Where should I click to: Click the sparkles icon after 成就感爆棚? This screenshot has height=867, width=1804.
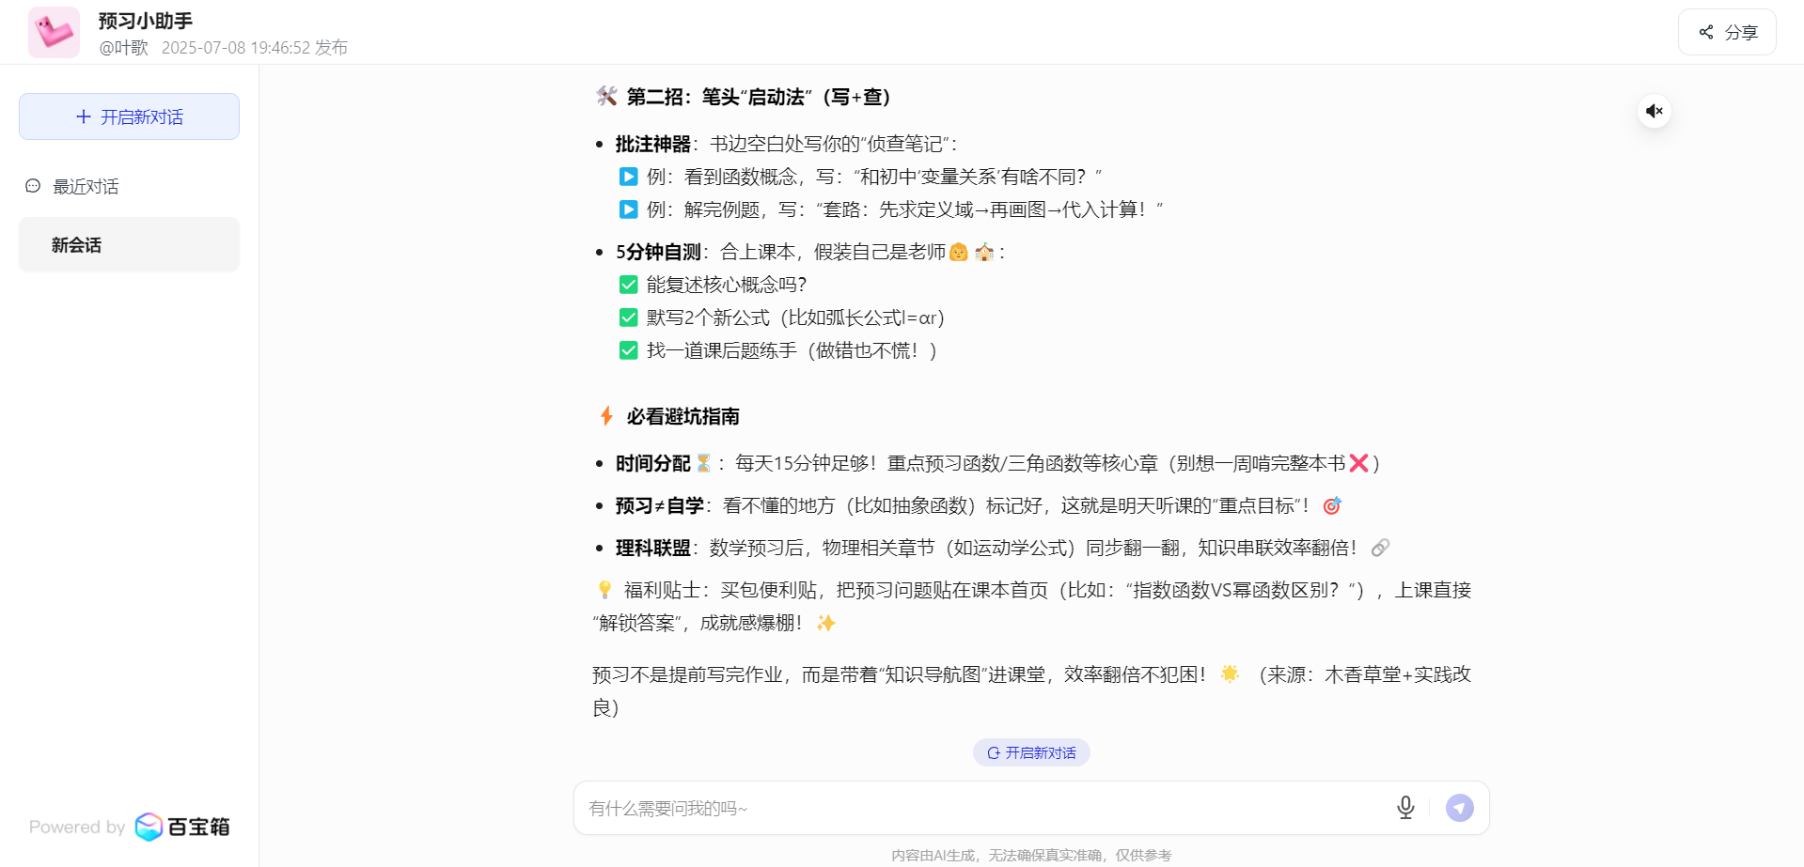coord(826,623)
